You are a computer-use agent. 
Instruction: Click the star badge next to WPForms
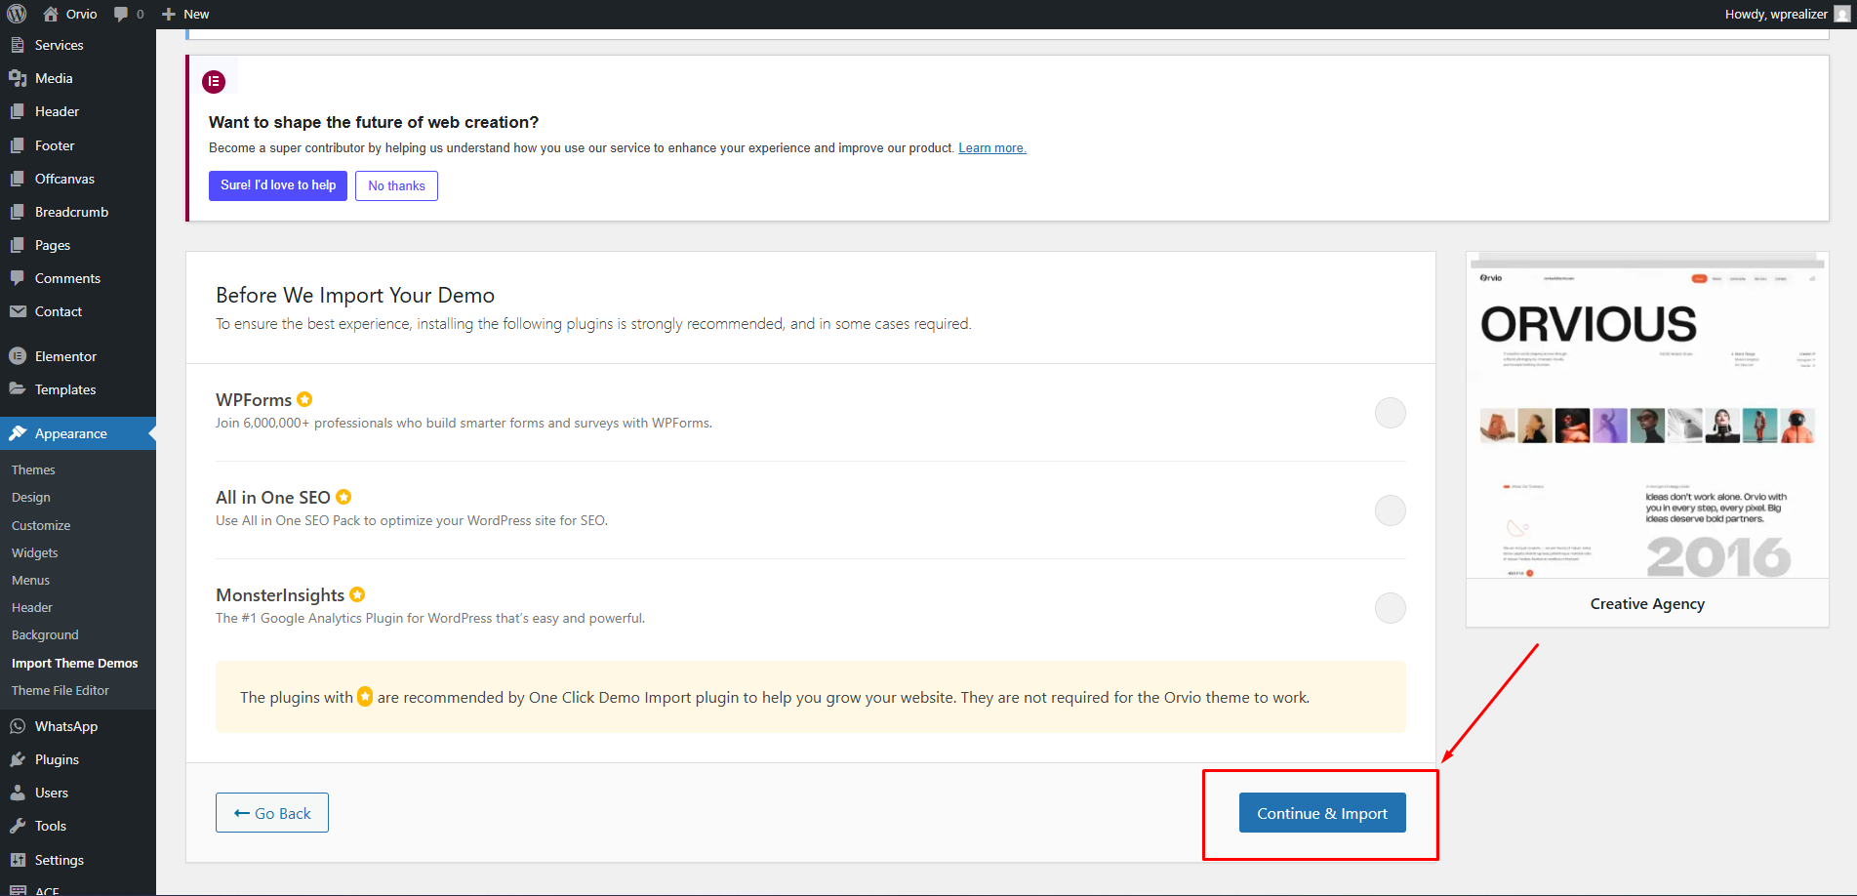[x=304, y=399]
